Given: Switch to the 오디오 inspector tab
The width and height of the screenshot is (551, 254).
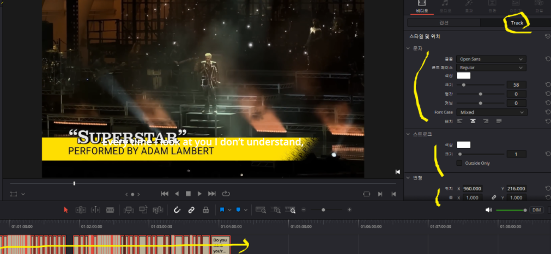Looking at the screenshot, I should click(x=445, y=7).
